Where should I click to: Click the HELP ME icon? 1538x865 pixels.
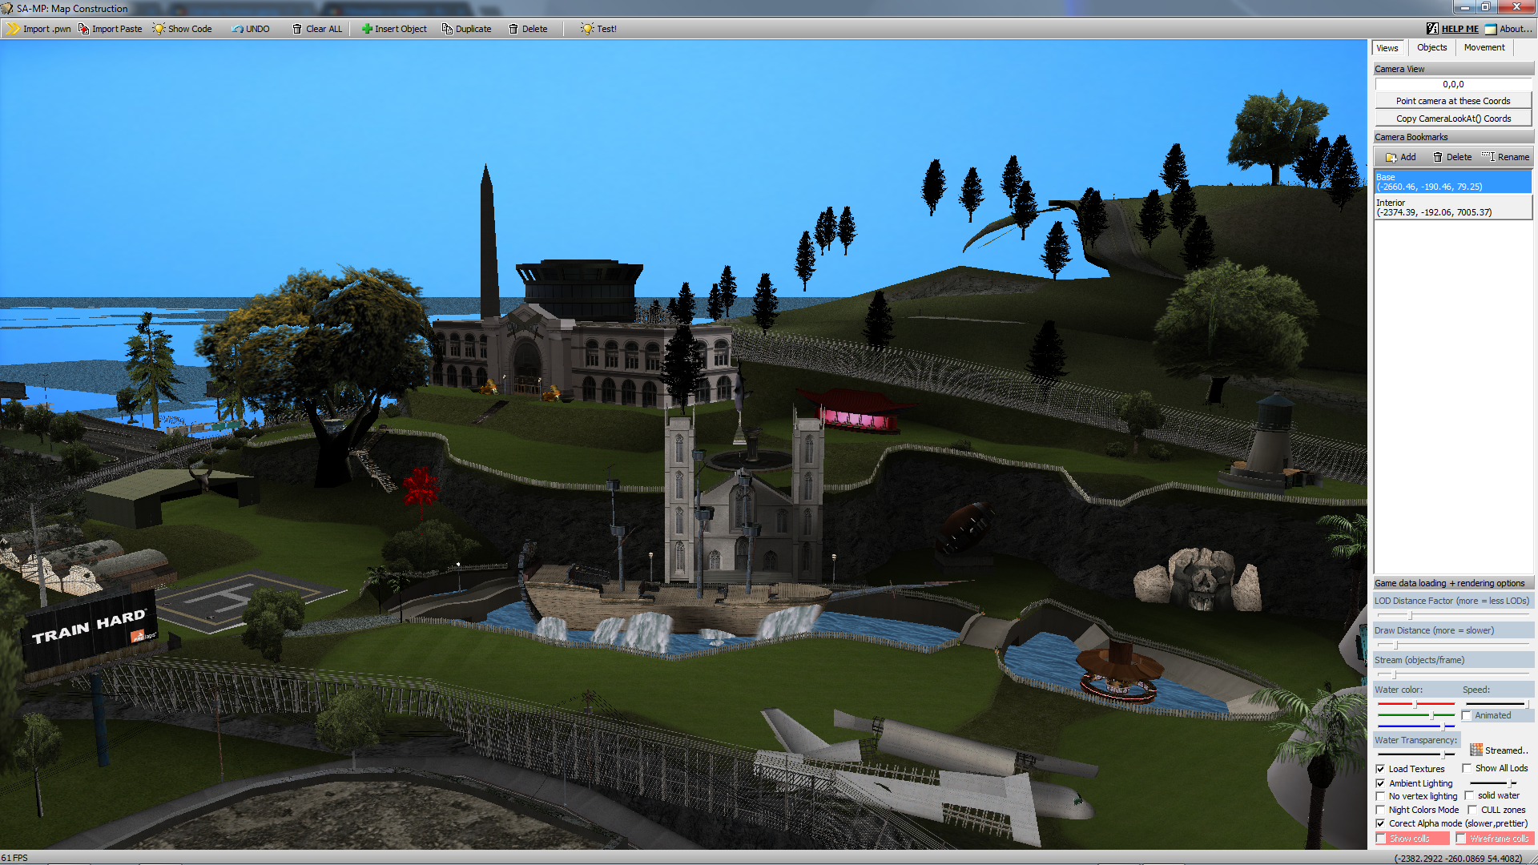pos(1432,29)
